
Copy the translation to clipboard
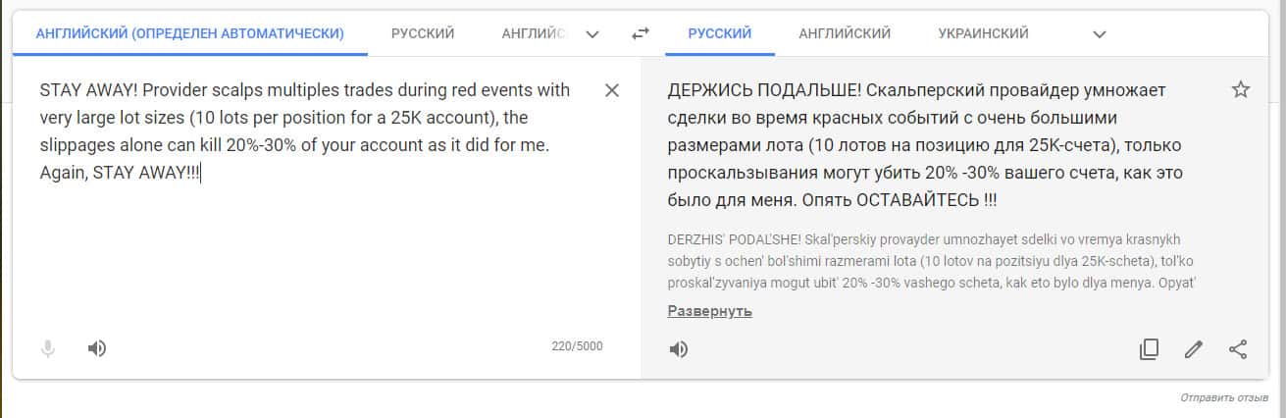pyautogui.click(x=1149, y=349)
